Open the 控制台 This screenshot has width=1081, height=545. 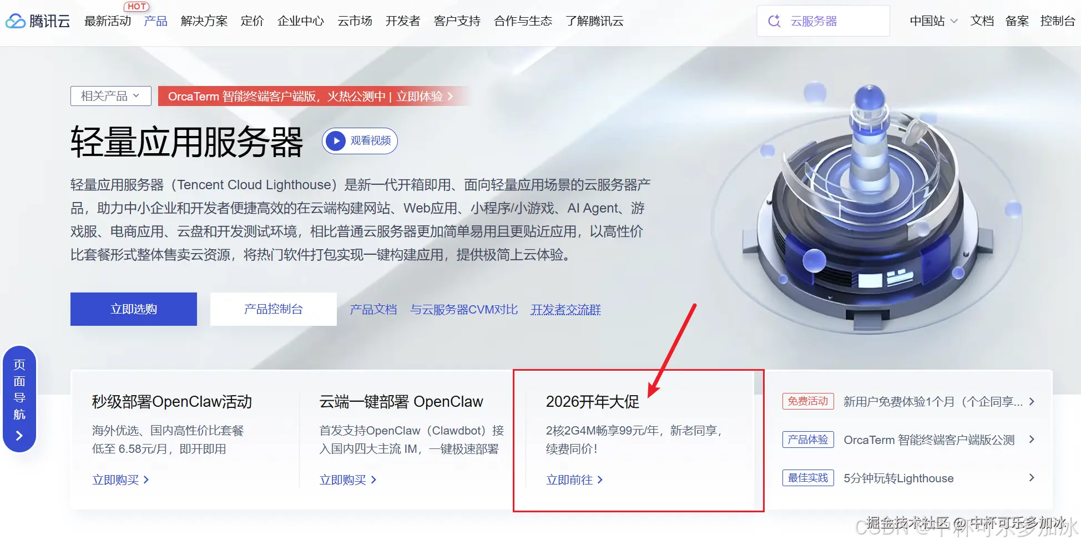click(1058, 21)
